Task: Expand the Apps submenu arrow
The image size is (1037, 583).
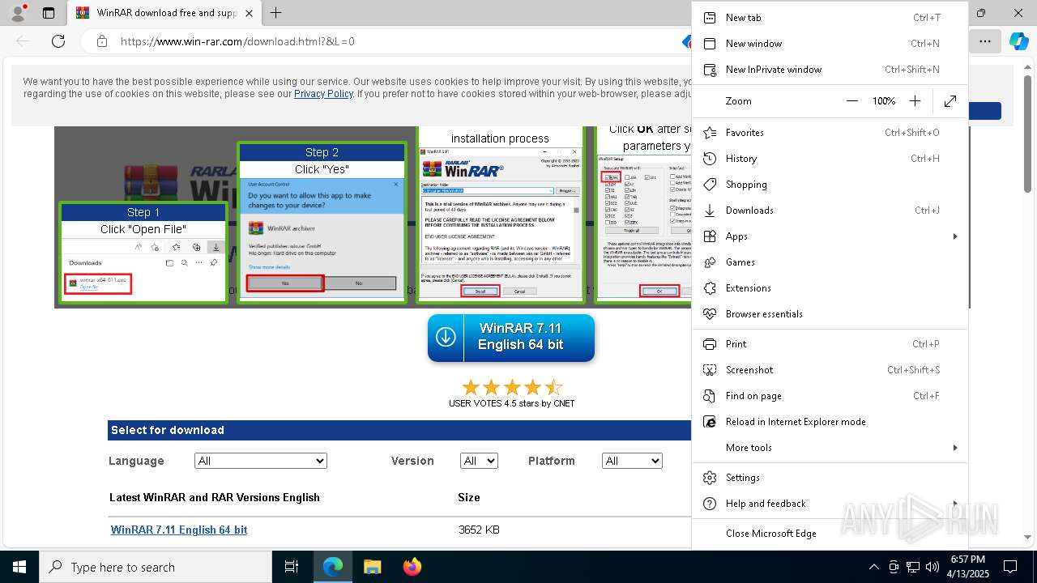Action: point(955,236)
